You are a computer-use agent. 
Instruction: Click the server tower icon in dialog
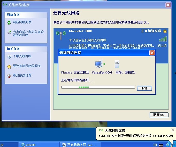pyautogui.click(x=117, y=64)
